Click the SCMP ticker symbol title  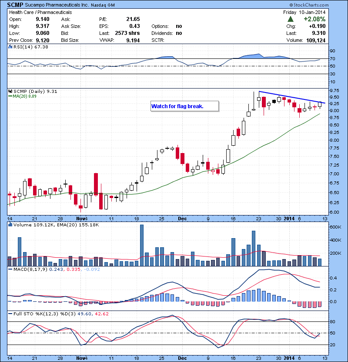tap(15, 5)
